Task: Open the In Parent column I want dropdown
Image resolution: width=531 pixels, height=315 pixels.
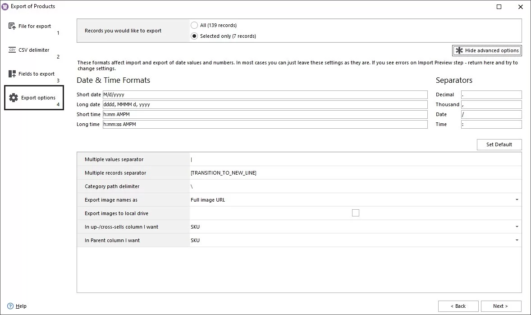Action: click(517, 240)
